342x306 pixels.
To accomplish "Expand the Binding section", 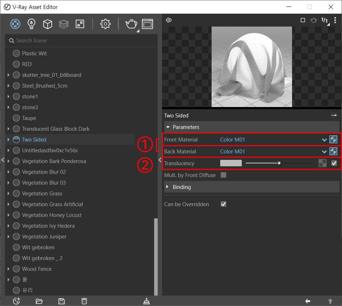I will pyautogui.click(x=167, y=187).
